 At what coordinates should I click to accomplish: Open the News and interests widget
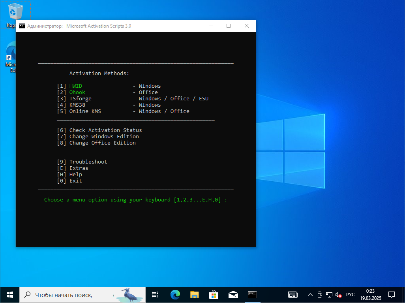pos(292,295)
